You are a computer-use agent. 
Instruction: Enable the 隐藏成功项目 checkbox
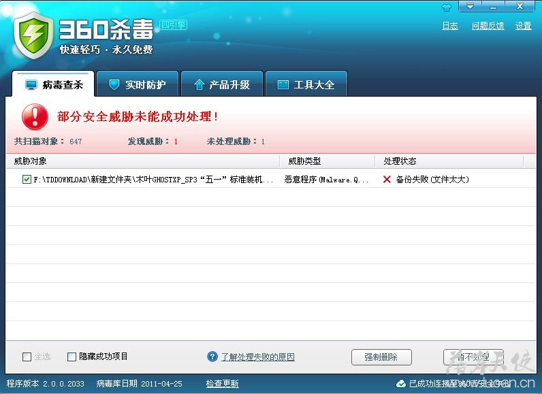click(71, 357)
